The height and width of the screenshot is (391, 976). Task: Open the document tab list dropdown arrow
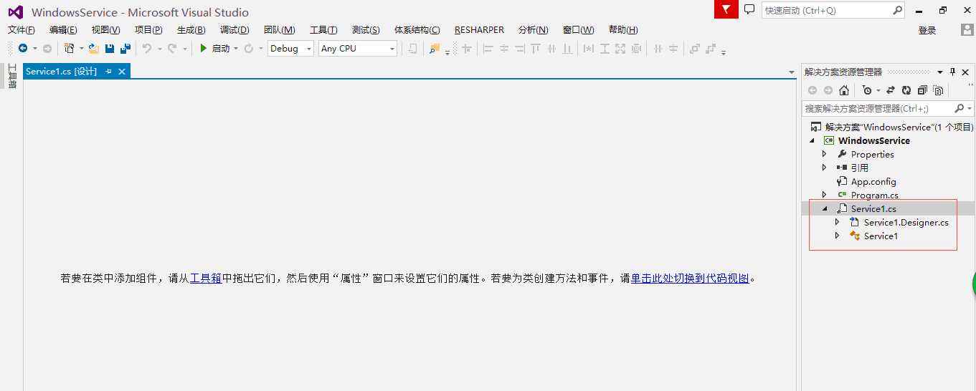(x=792, y=72)
